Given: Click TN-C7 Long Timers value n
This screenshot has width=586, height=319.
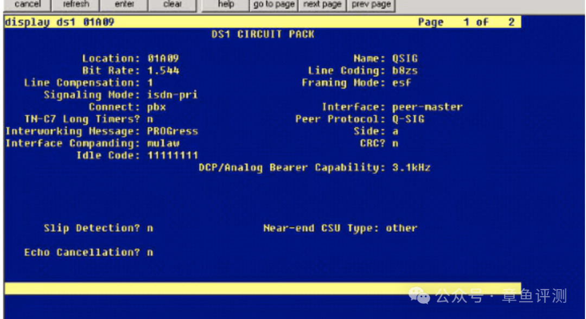Looking at the screenshot, I should [x=150, y=119].
